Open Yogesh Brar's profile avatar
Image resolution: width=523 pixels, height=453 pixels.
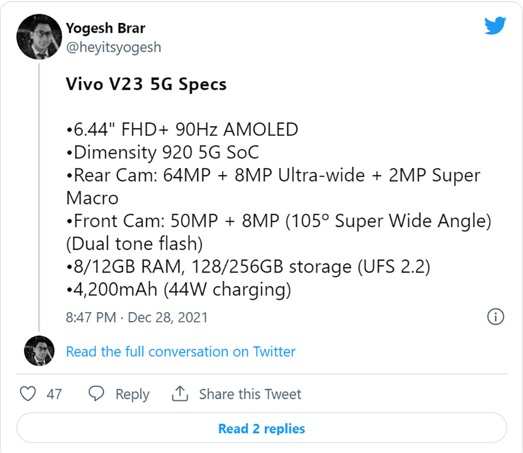click(39, 37)
